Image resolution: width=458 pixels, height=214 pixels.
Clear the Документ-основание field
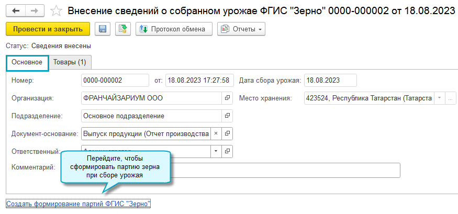click(x=216, y=133)
